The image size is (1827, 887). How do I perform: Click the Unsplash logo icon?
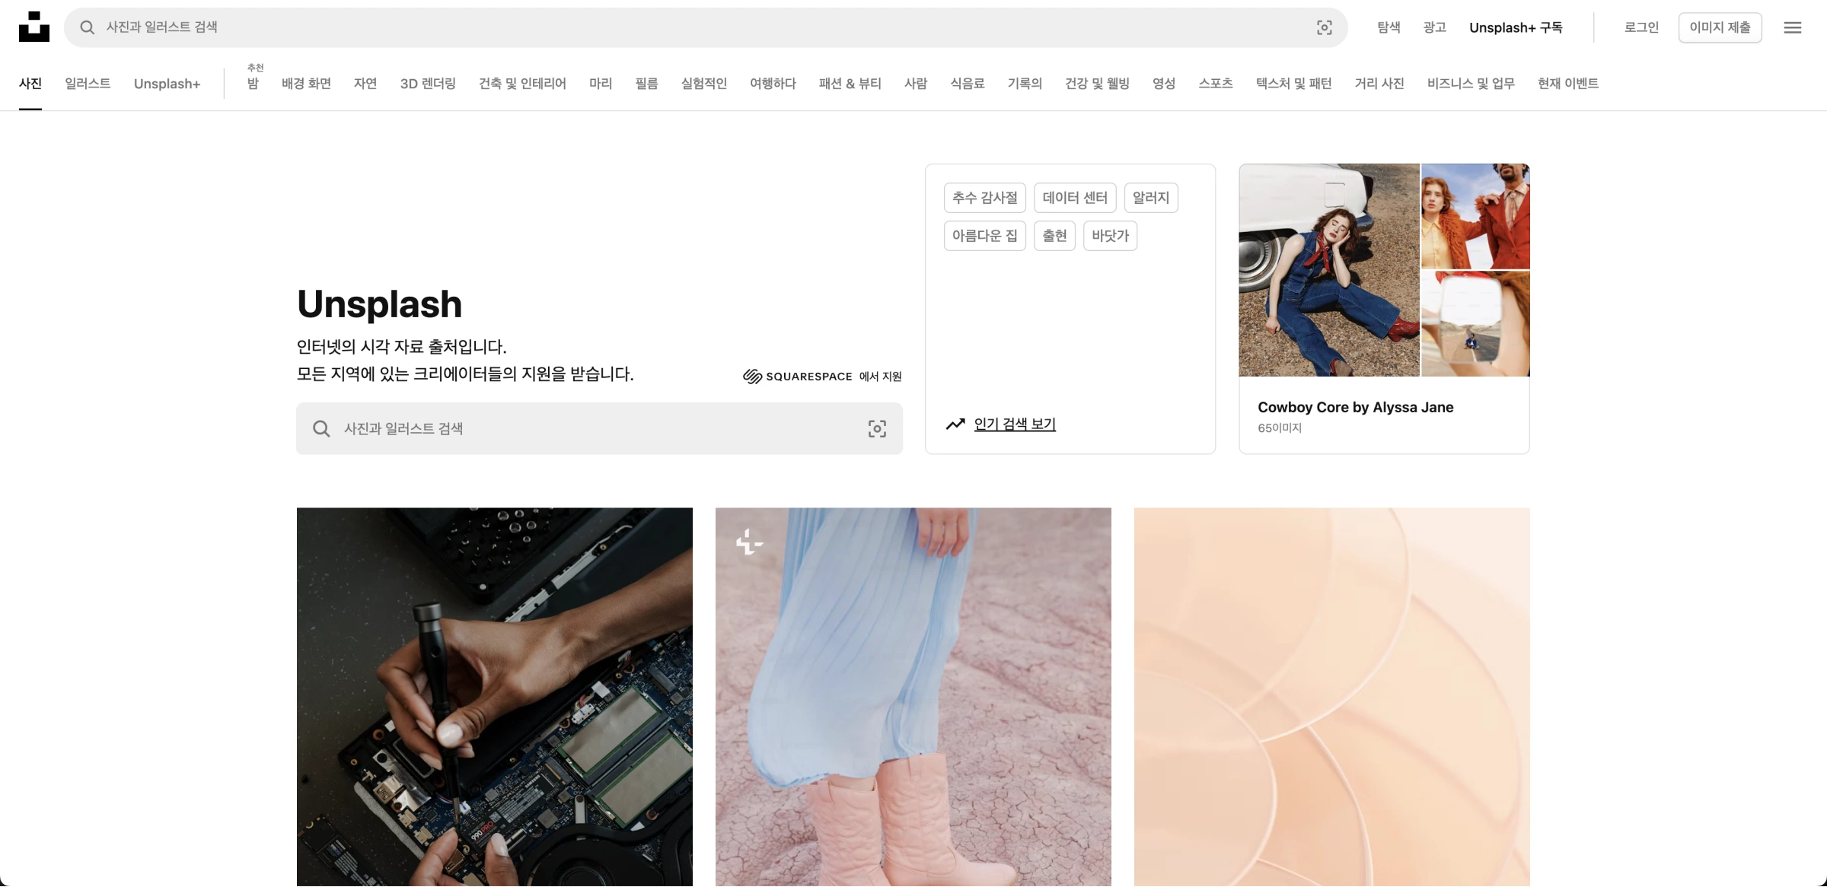[34, 27]
